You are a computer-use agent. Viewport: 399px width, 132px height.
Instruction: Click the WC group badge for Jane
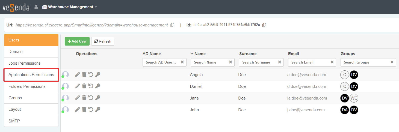[x=354, y=98]
